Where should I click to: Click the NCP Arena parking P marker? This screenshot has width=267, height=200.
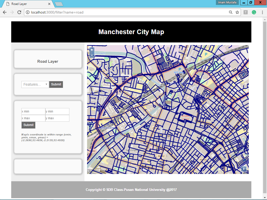pyautogui.click(x=180, y=69)
